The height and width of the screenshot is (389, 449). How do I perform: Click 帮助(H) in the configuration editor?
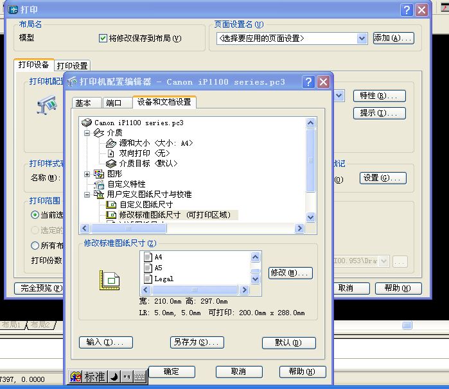(x=303, y=372)
